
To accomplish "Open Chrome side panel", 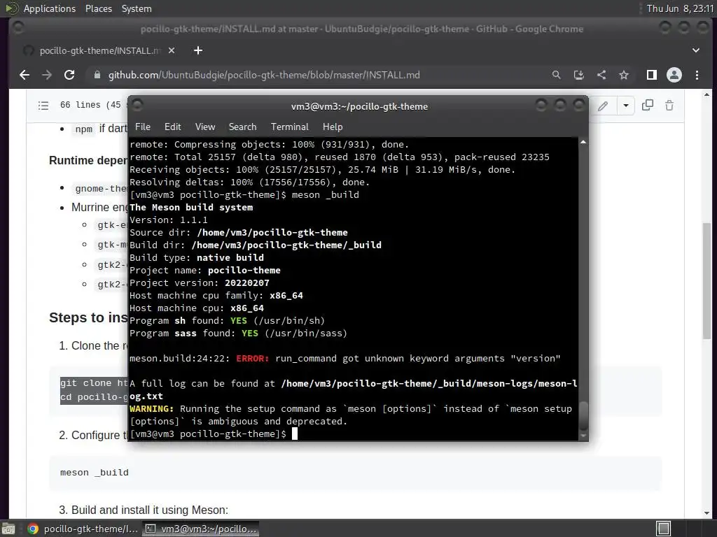I will click(652, 75).
